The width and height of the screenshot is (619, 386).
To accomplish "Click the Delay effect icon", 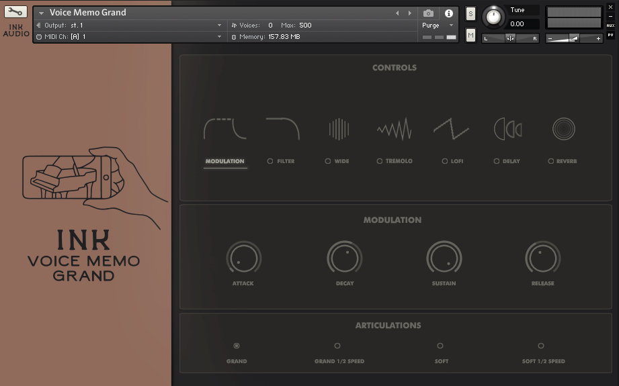I will [507, 128].
